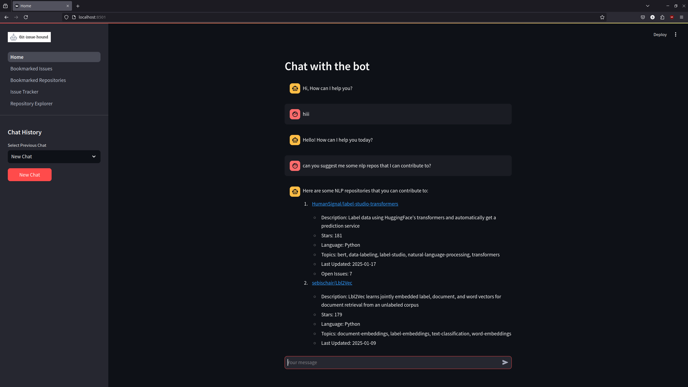Expand the Select Previous Chat dropdown
Image resolution: width=688 pixels, height=387 pixels.
(x=54, y=157)
